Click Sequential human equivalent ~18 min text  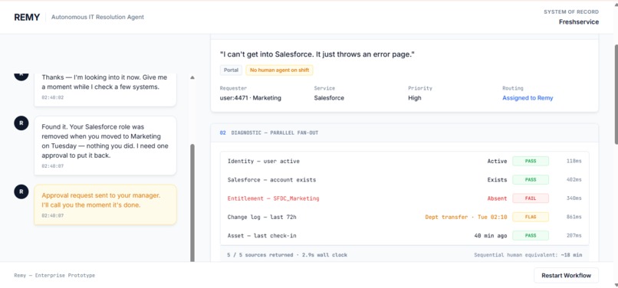528,255
